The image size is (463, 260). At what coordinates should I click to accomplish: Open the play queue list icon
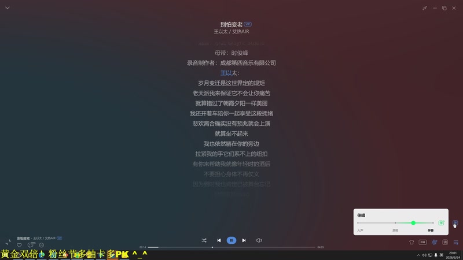[x=455, y=242]
